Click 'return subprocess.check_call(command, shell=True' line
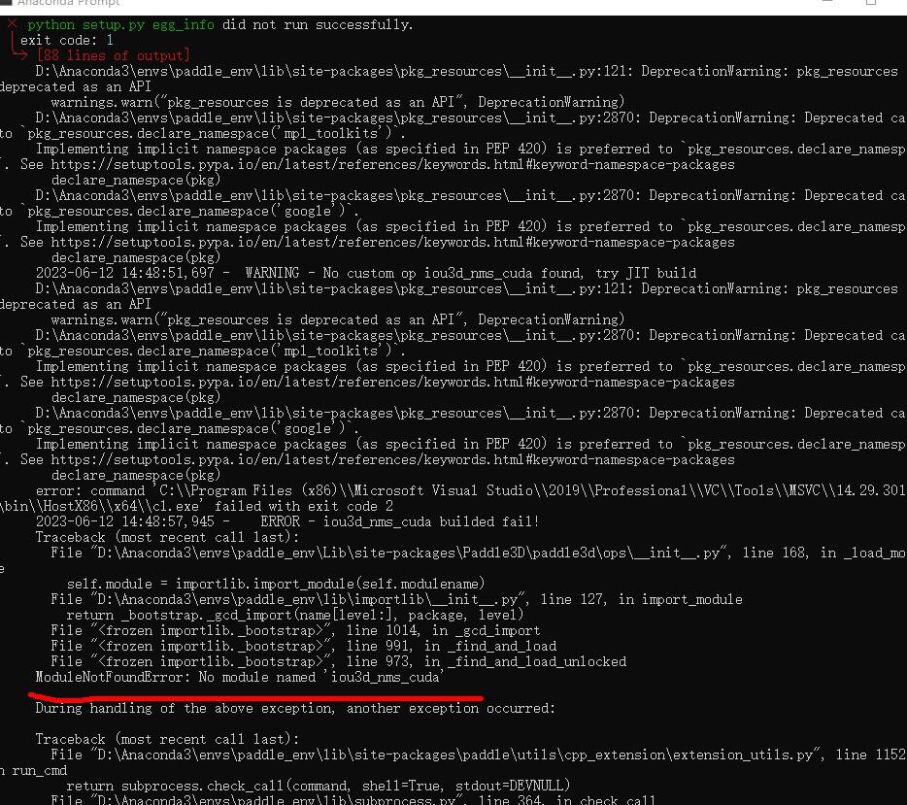Viewport: 907px width, 805px height. [319, 786]
